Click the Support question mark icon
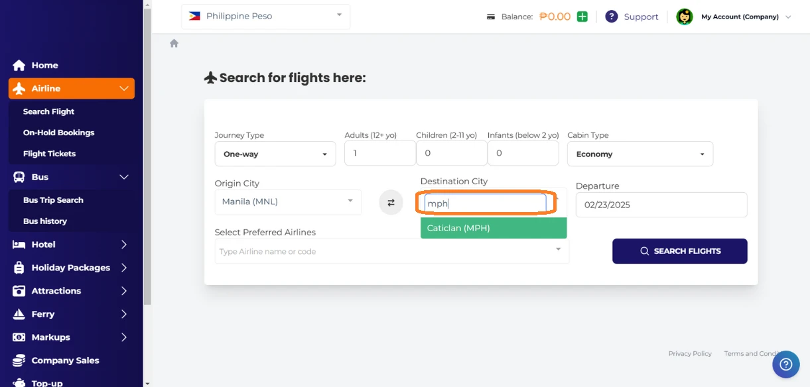Viewport: 810px width, 387px height. coord(611,17)
